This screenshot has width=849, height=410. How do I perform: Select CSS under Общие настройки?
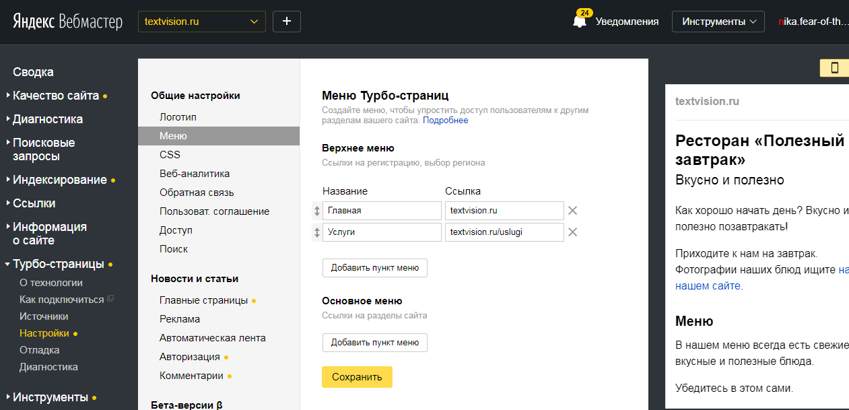[170, 154]
